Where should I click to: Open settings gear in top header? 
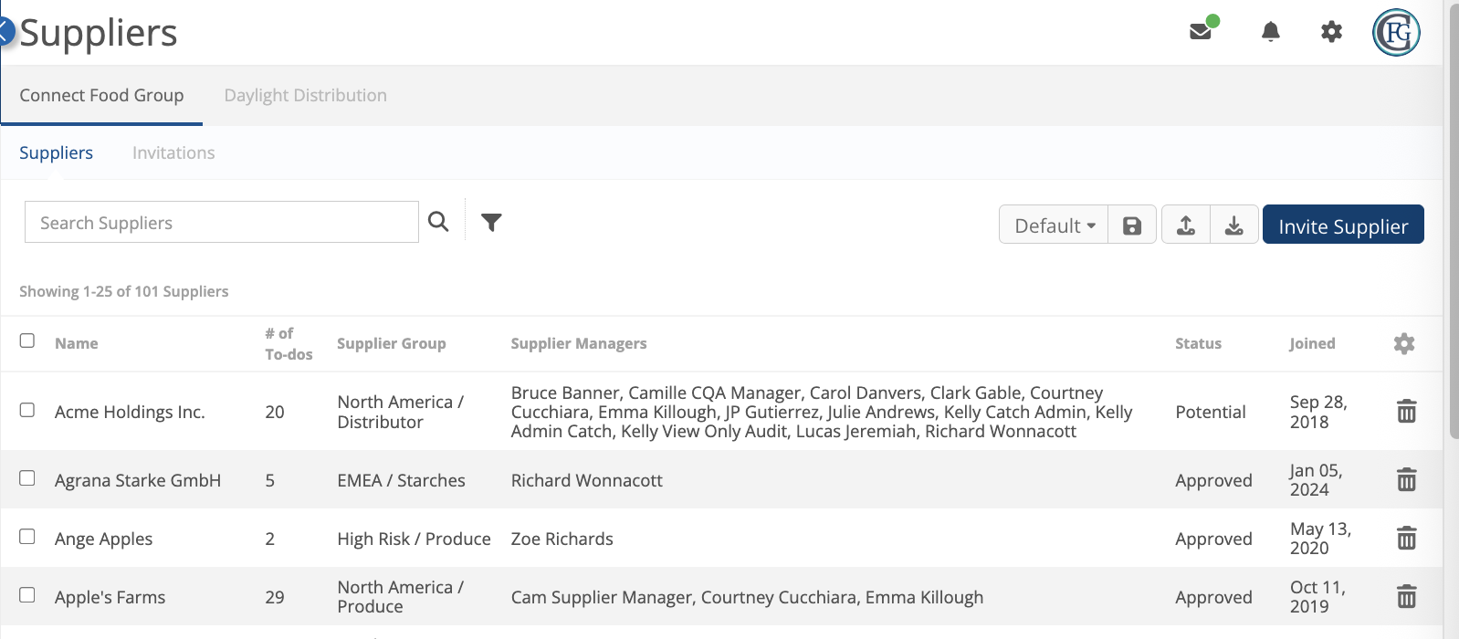tap(1331, 32)
